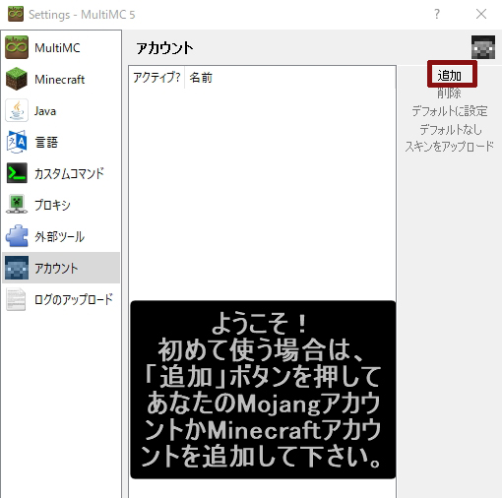
Task: Open the MultiMC settings page
Action: click(57, 48)
